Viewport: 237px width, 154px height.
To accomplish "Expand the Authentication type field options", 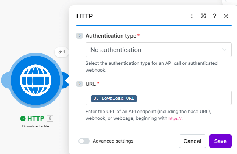I will coord(80,36).
